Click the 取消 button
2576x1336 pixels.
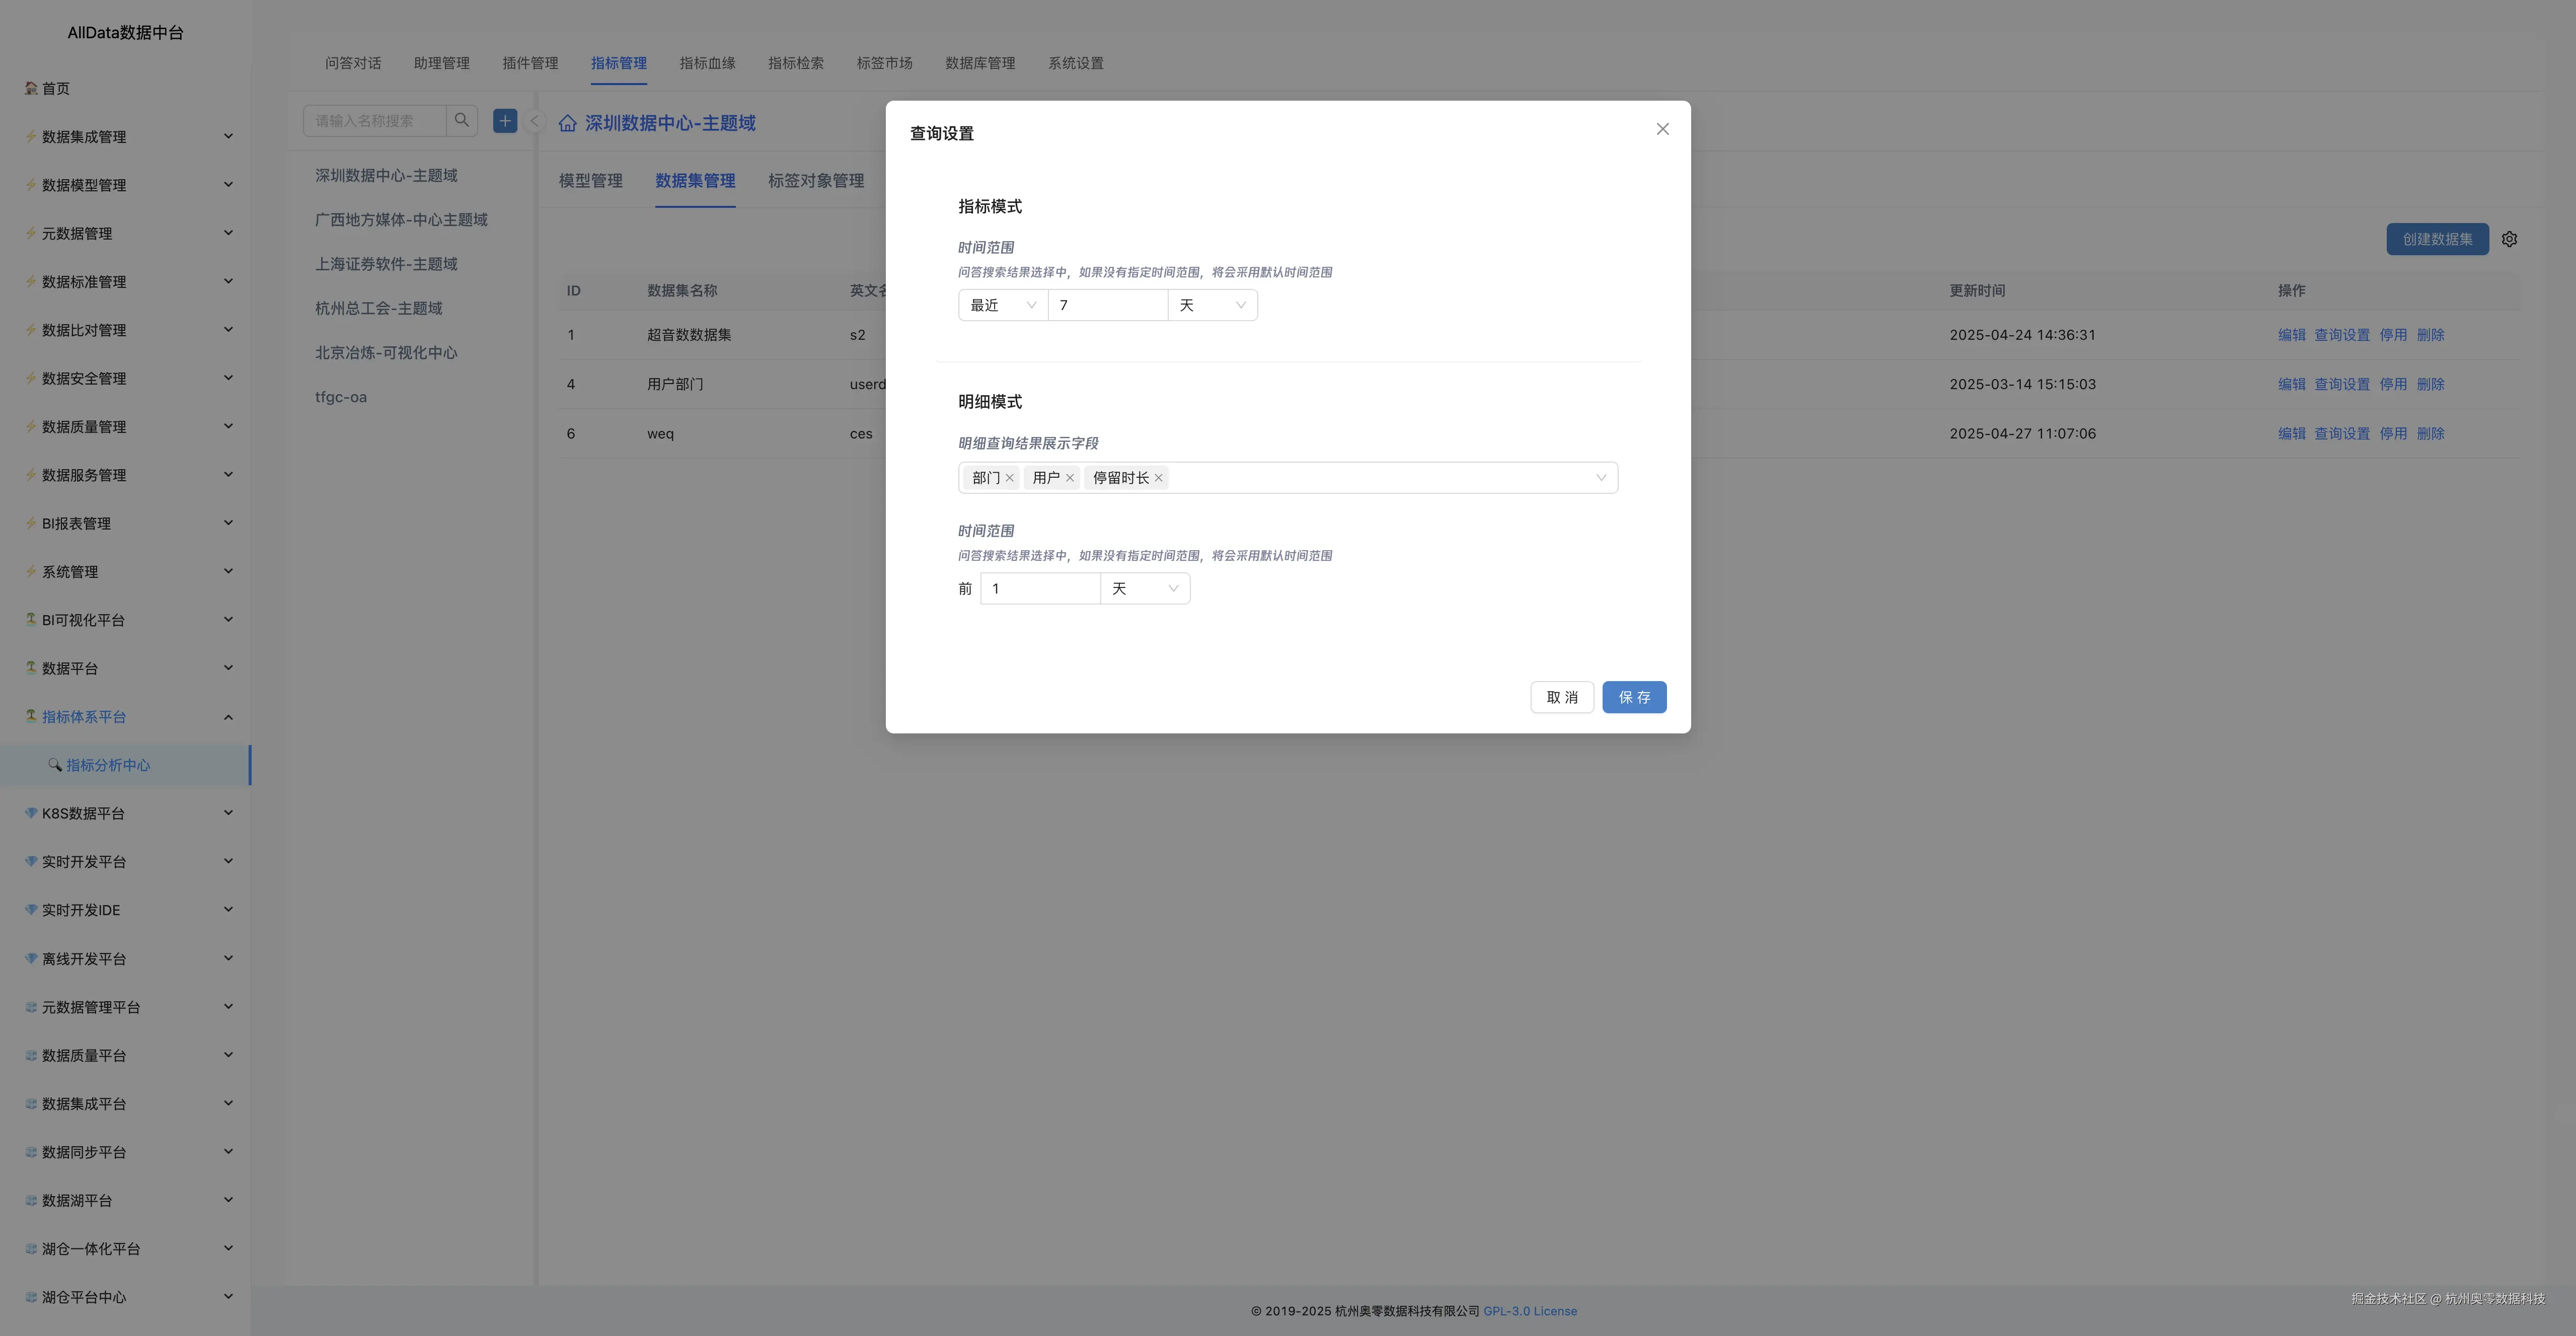[x=1561, y=697]
